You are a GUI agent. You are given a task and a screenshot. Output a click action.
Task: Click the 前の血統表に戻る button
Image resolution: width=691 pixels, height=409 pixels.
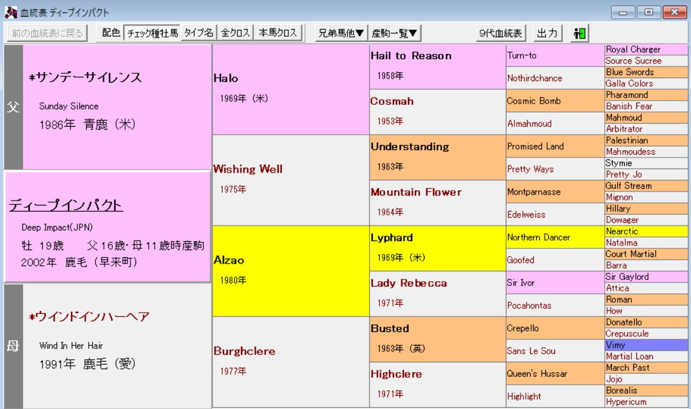coord(47,33)
